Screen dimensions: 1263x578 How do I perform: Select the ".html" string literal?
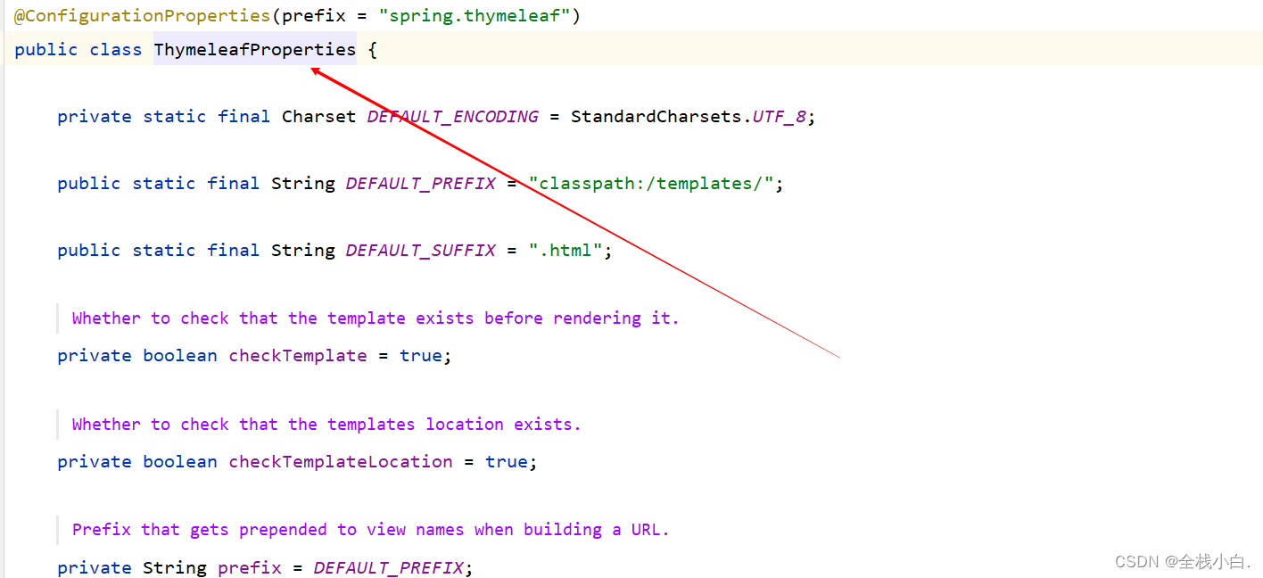(x=565, y=250)
